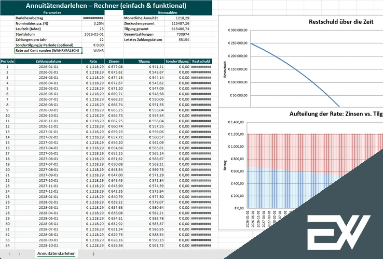Select Gesamtzahlungen value 730974
The image size is (383, 259).
point(177,34)
